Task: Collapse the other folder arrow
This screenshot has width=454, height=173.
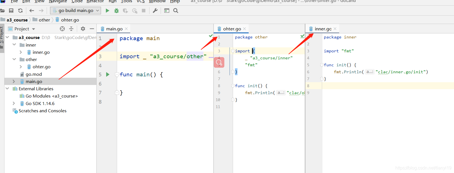Action: coord(14,59)
